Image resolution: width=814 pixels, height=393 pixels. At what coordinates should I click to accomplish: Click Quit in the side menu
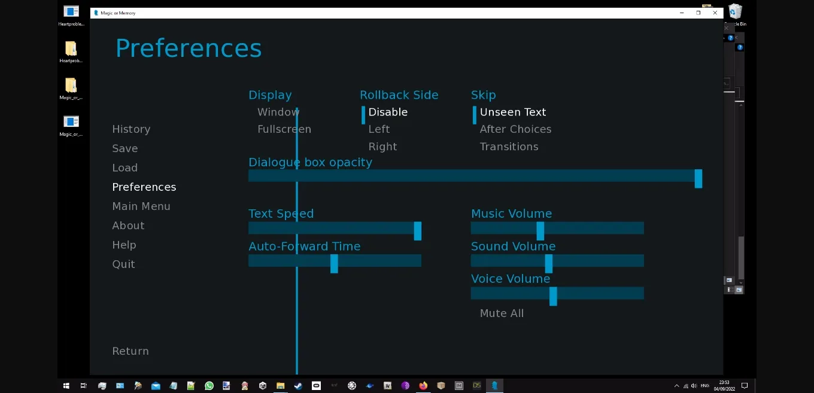coord(123,264)
